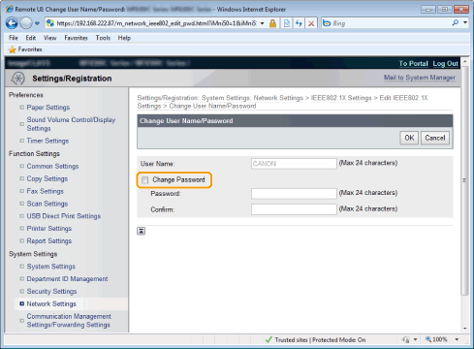Click the Paper Settings bullet icon
This screenshot has height=349, width=474.
pos(21,108)
